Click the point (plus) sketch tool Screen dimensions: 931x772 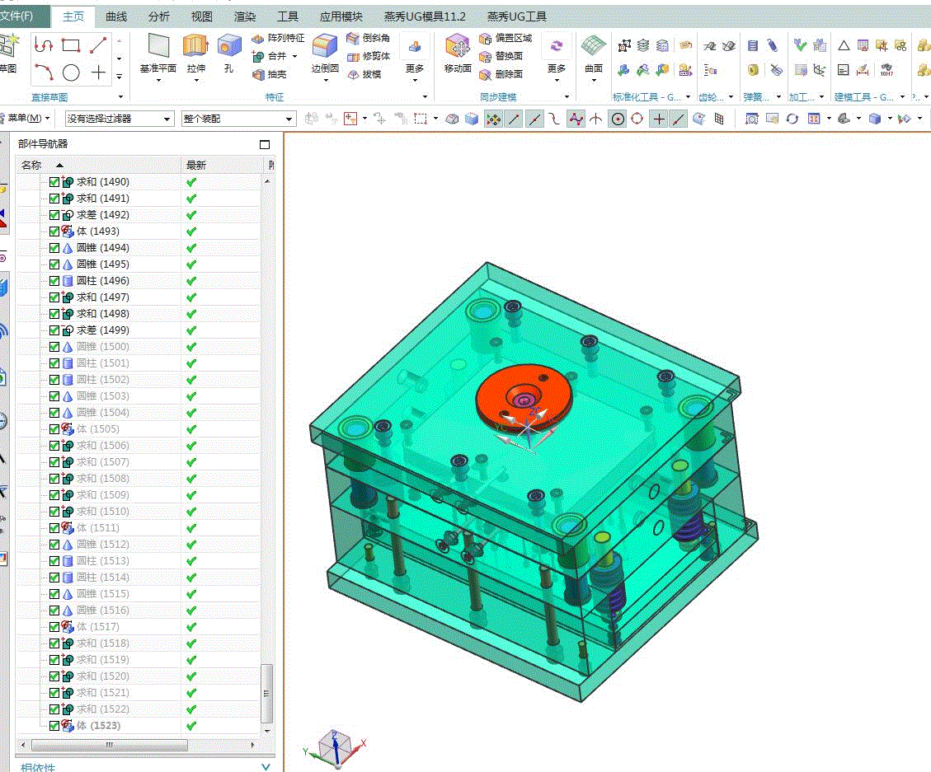(99, 73)
